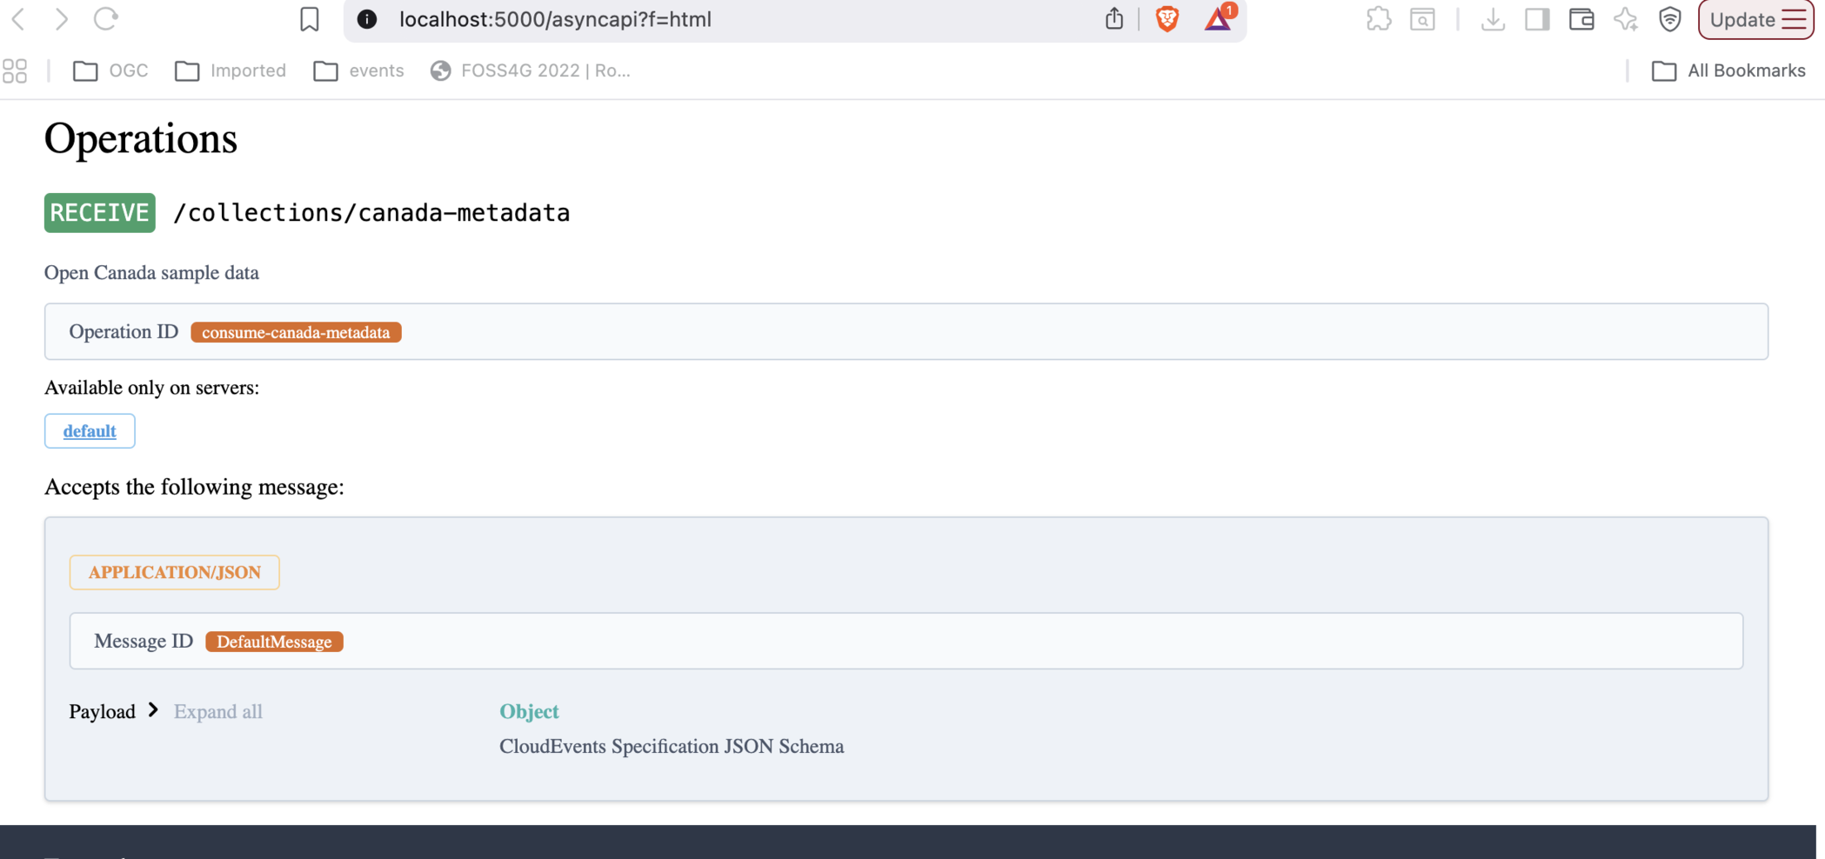Click Expand all for payload
Image resolution: width=1825 pixels, height=859 pixels.
coord(217,711)
